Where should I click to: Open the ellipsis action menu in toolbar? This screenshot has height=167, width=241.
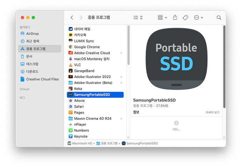tap(198, 18)
